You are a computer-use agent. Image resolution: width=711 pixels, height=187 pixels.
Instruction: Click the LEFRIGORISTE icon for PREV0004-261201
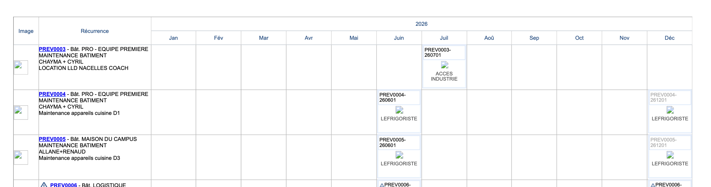tap(670, 110)
